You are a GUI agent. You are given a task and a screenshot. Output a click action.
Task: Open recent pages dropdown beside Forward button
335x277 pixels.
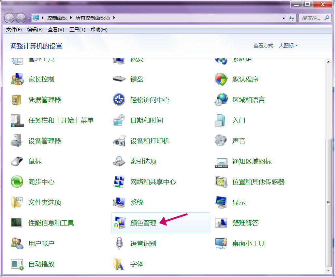[28, 19]
